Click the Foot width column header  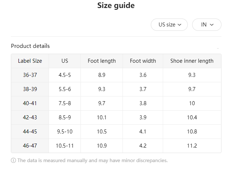click(x=143, y=61)
